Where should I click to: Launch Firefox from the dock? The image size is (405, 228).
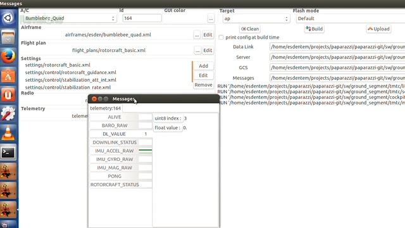point(8,56)
